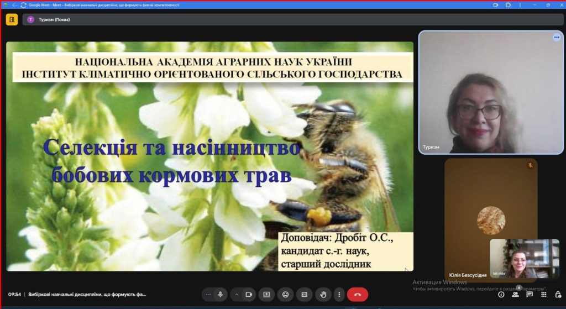Click the participant count badge 4

point(519,287)
